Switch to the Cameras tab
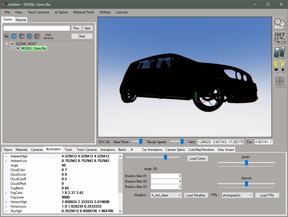 coord(37,150)
